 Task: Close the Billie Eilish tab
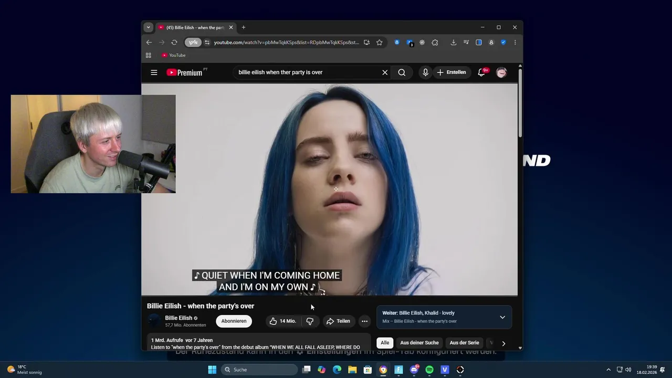click(x=230, y=27)
